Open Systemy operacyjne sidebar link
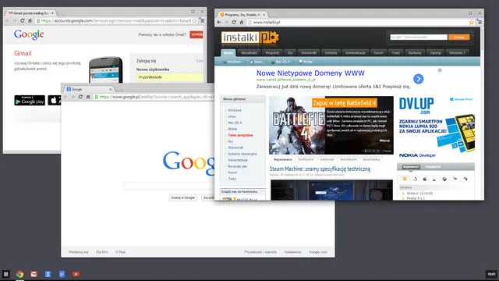Image resolution: width=499 pixels, height=281 pixels. coord(242,154)
